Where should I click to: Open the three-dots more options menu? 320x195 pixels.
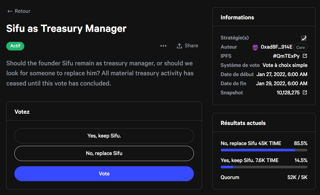[x=163, y=46]
